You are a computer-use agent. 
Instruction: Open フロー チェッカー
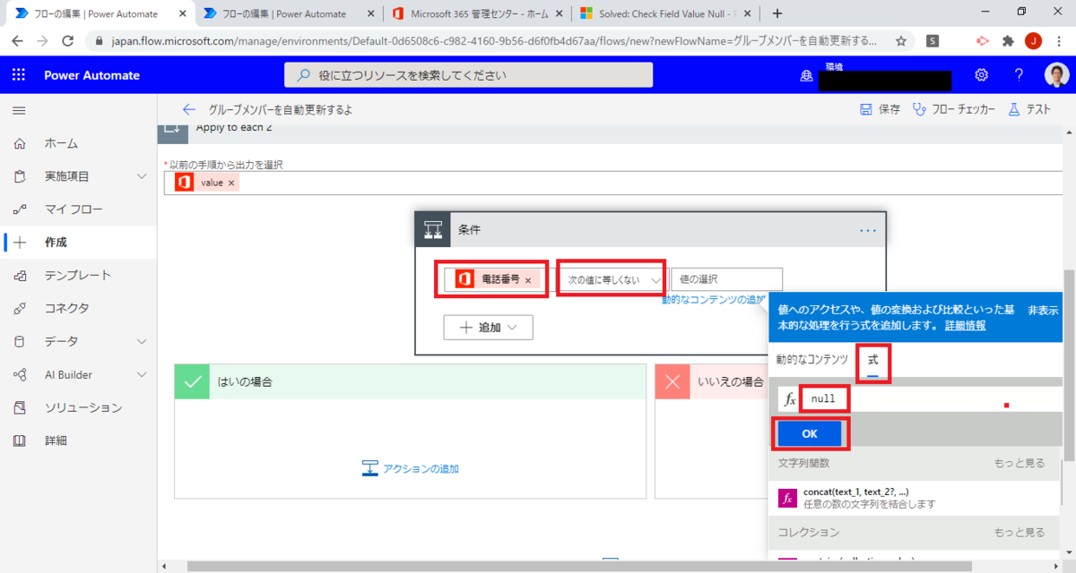tap(954, 110)
